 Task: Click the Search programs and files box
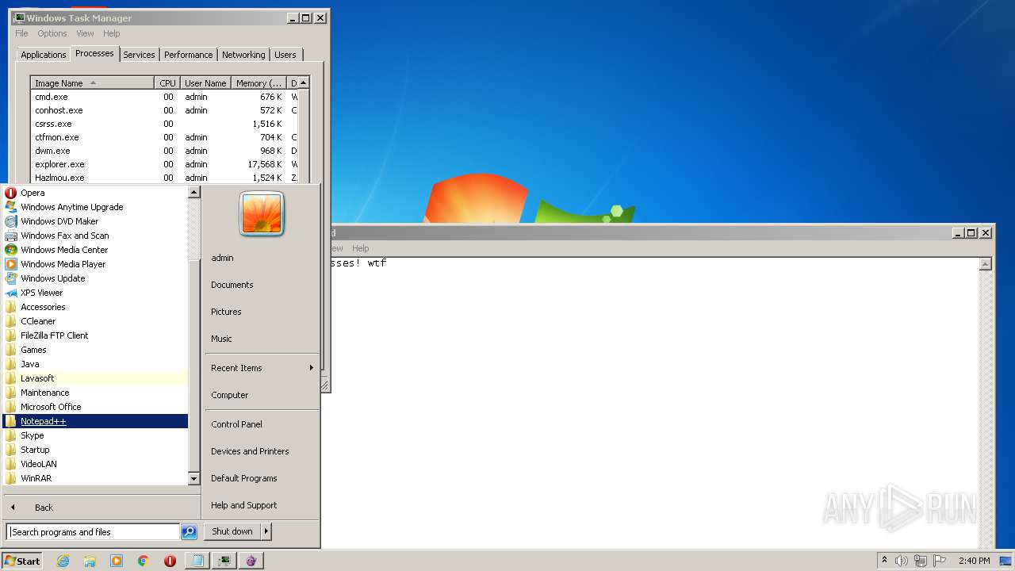pyautogui.click(x=93, y=532)
